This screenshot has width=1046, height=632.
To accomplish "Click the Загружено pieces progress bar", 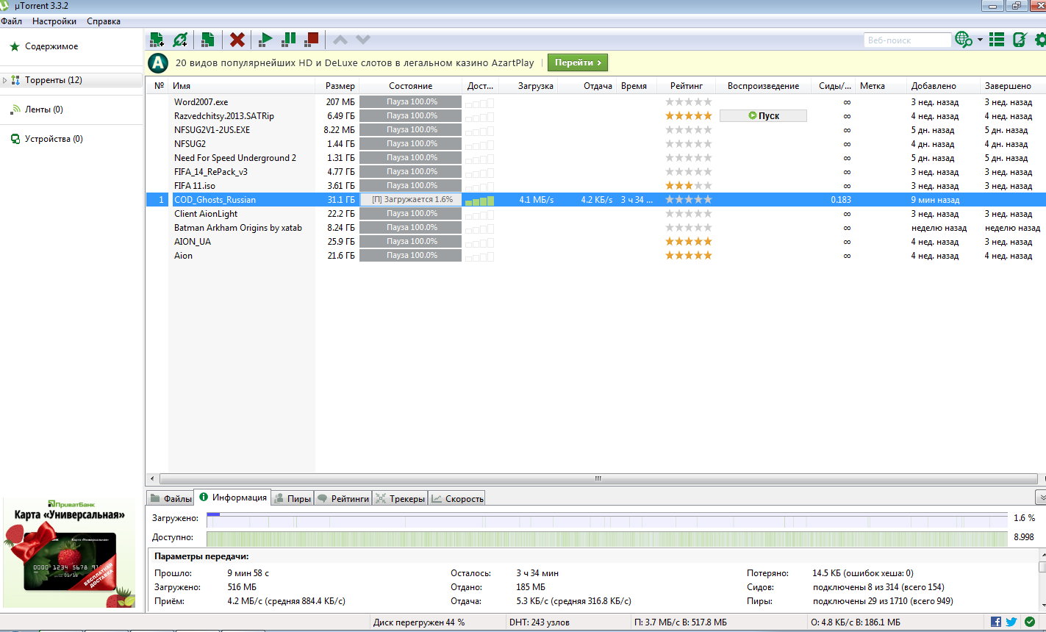I will 606,519.
